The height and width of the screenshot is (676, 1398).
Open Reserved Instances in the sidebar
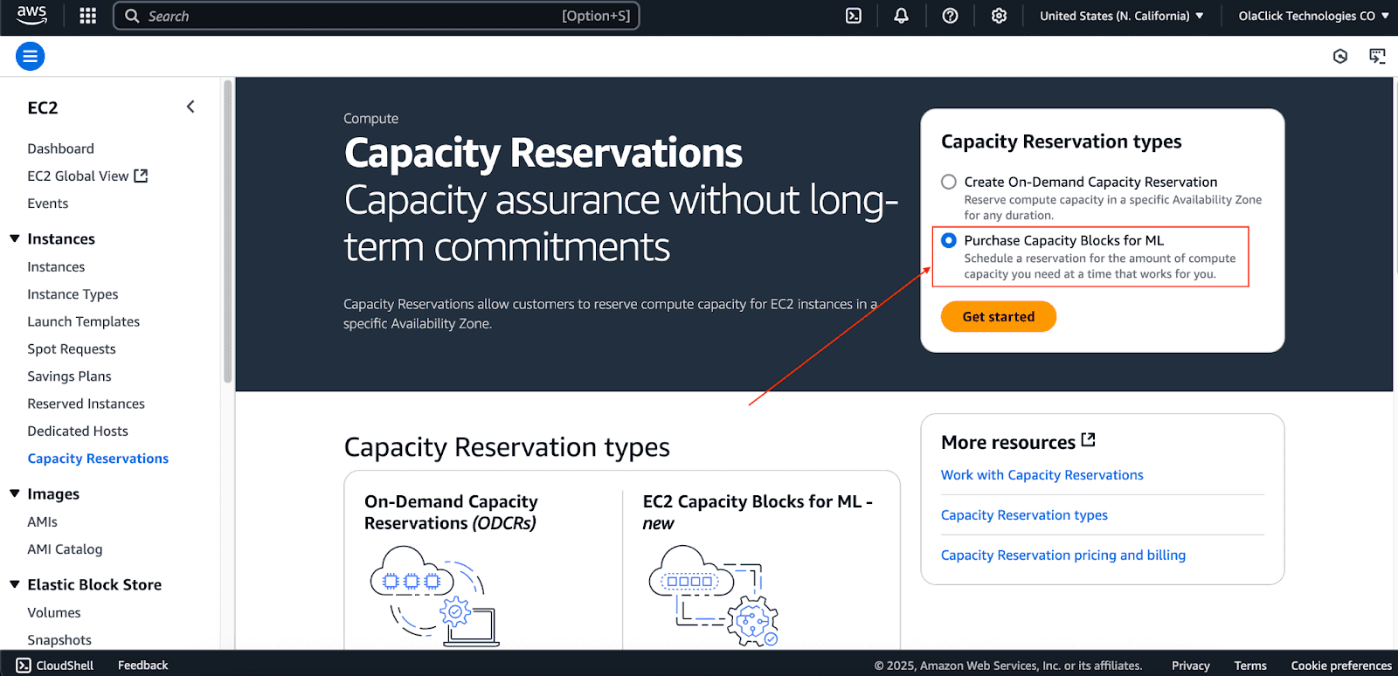pos(86,404)
